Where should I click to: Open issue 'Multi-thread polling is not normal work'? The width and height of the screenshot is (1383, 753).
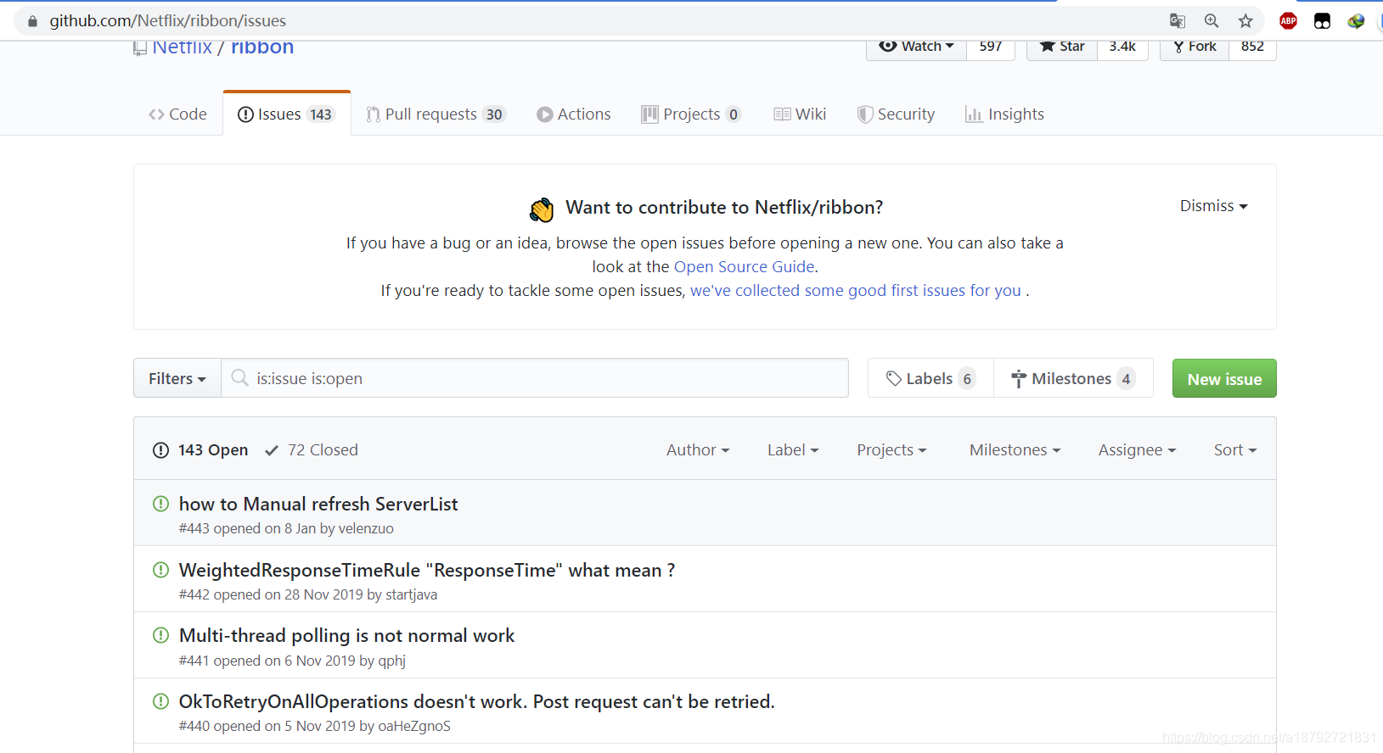346,635
